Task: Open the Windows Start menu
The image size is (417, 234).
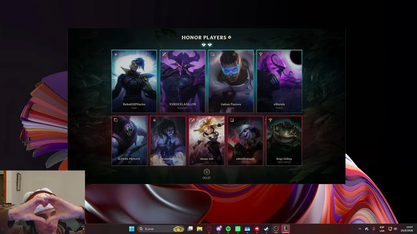Action: 132,229
